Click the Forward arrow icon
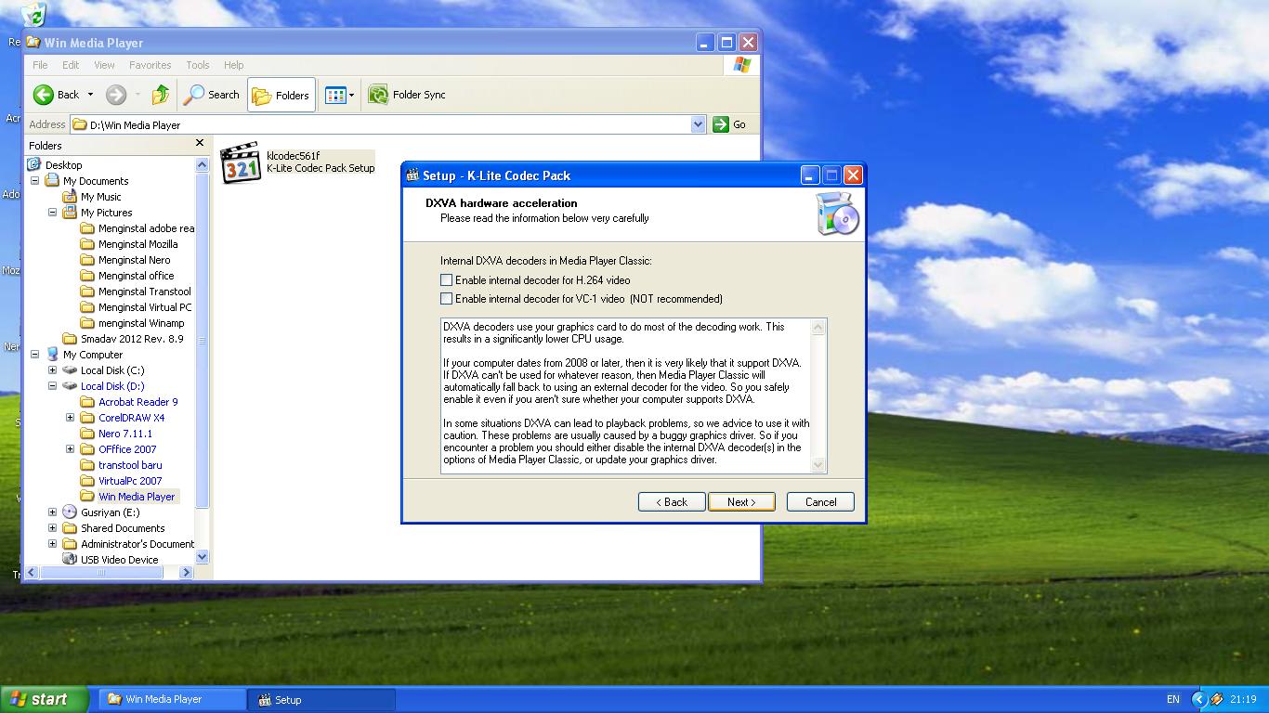Viewport: 1269px width, 713px height. 116,95
